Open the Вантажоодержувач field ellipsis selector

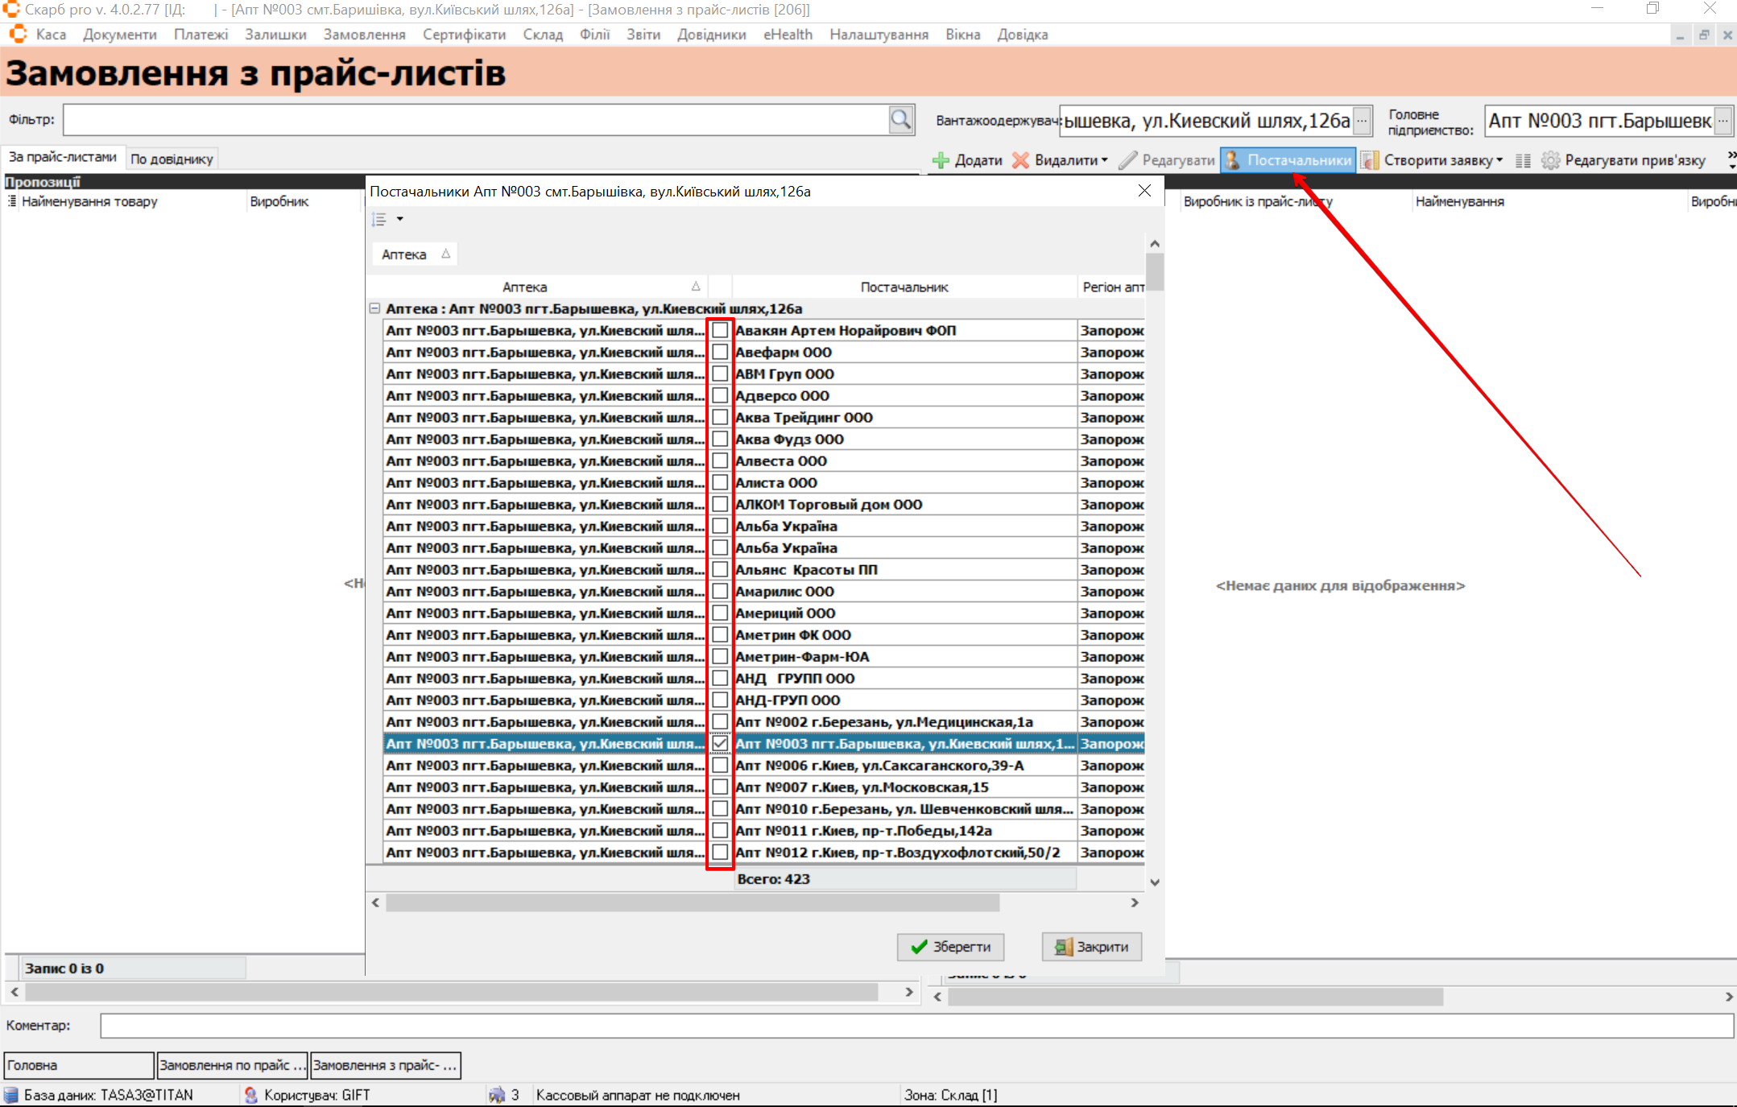1362,121
